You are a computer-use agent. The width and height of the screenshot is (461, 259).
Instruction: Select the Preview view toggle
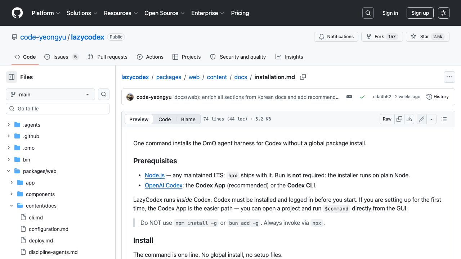click(x=139, y=119)
